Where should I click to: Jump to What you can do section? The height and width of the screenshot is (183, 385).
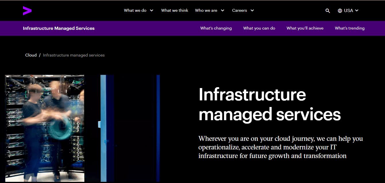pyautogui.click(x=259, y=28)
